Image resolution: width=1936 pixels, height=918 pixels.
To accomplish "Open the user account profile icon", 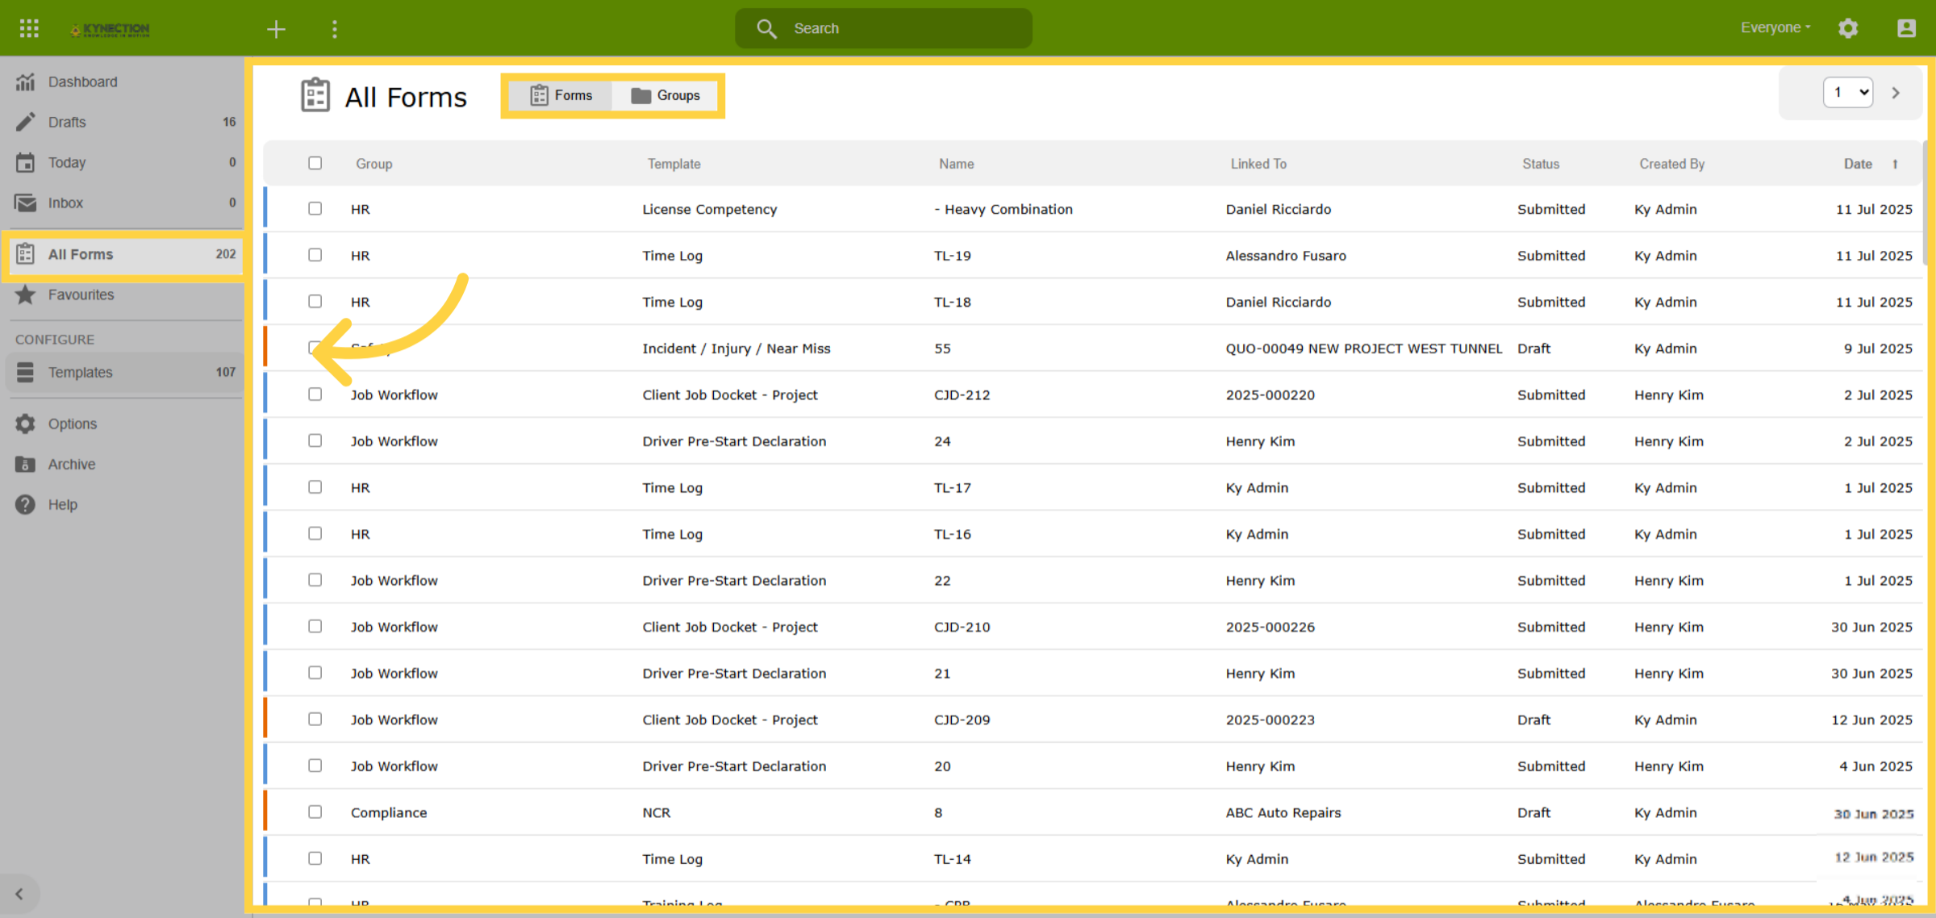I will click(x=1906, y=28).
